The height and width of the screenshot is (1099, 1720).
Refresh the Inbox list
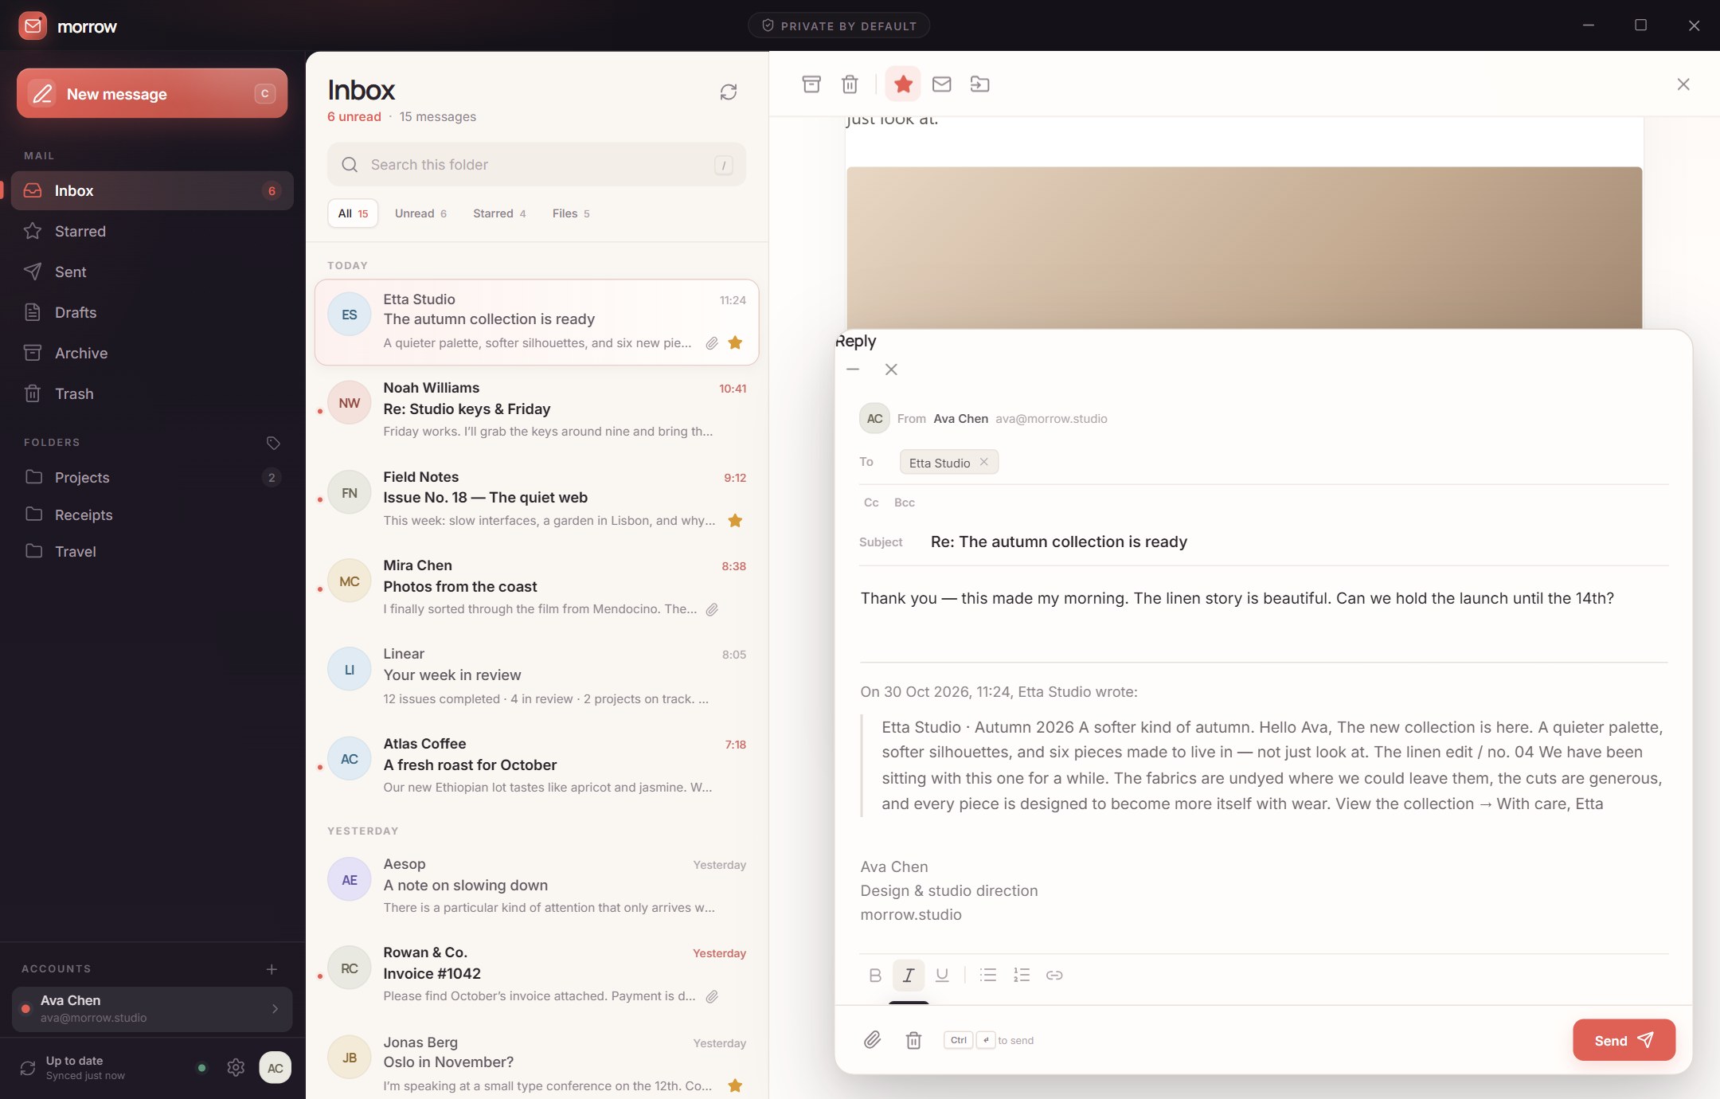[x=728, y=92]
